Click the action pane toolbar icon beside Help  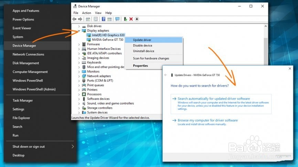click(109, 19)
